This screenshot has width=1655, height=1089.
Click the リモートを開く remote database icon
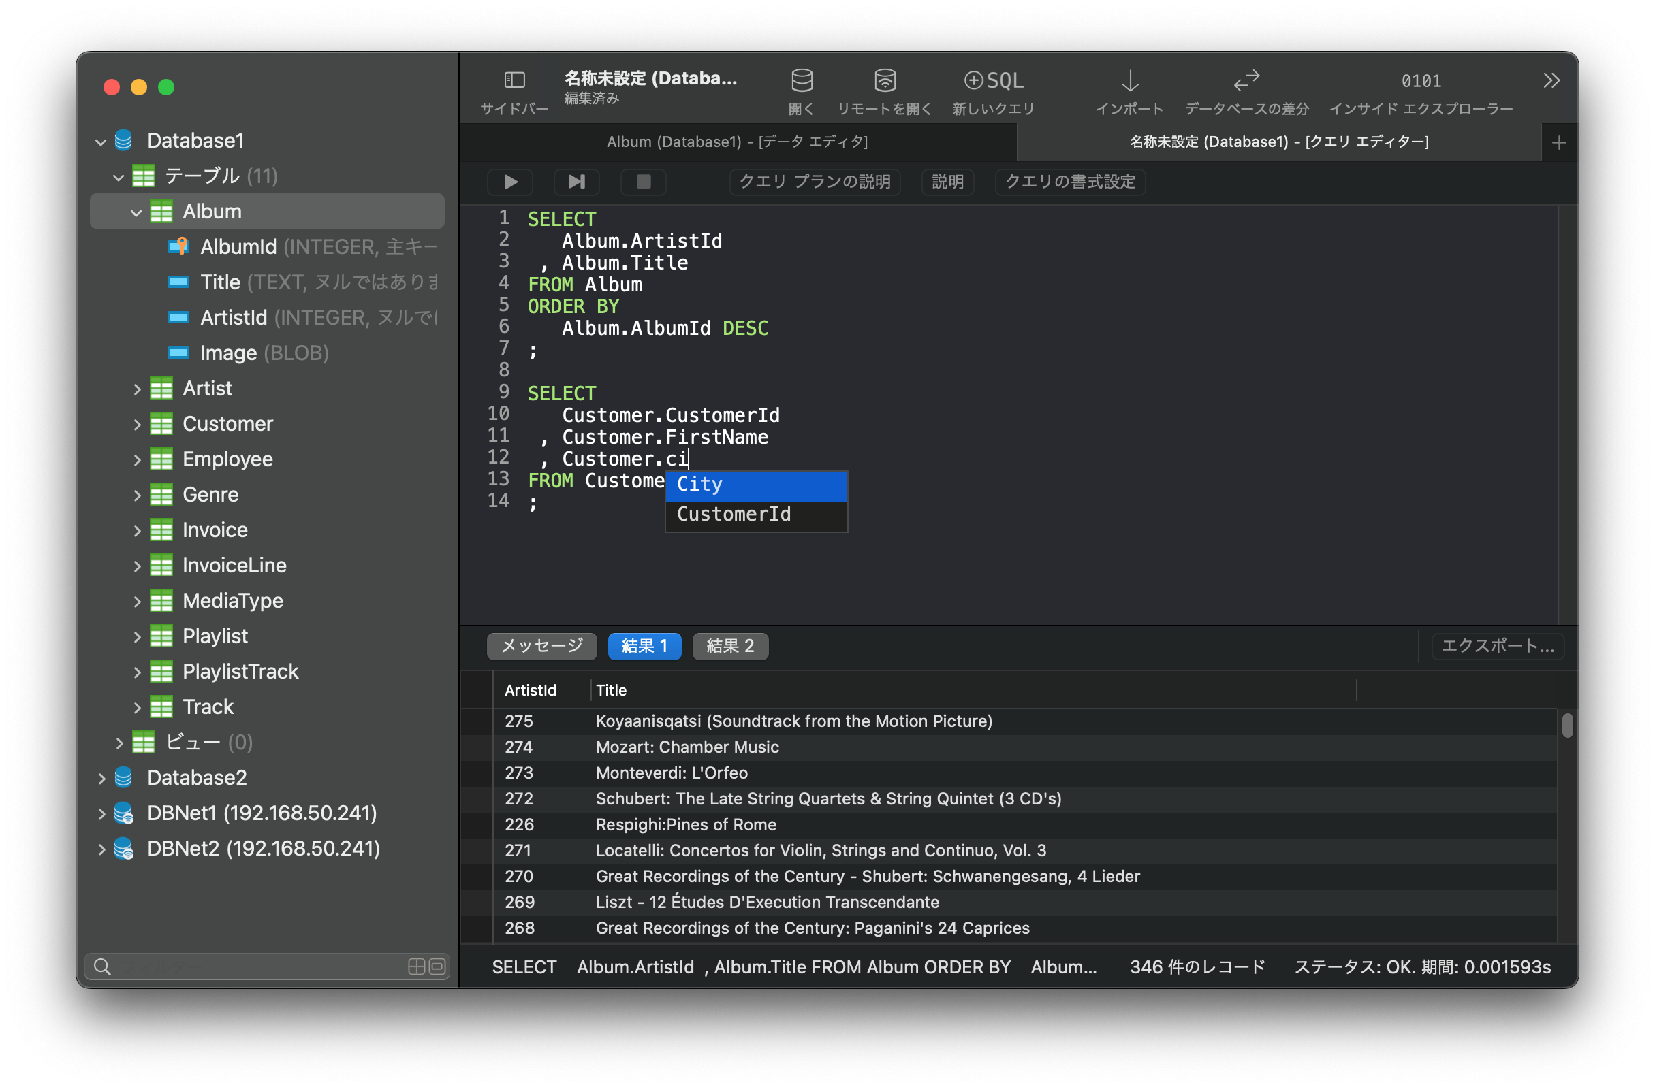click(885, 80)
